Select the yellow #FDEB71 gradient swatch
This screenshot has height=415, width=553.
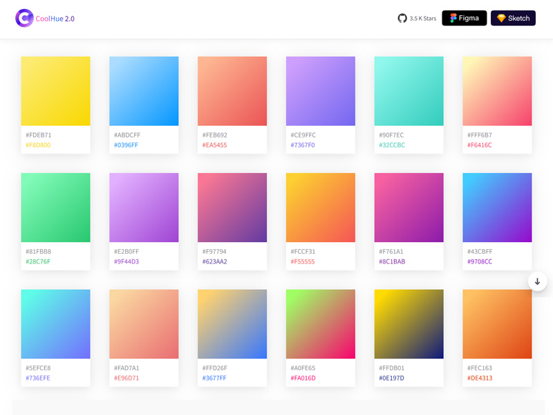point(55,91)
